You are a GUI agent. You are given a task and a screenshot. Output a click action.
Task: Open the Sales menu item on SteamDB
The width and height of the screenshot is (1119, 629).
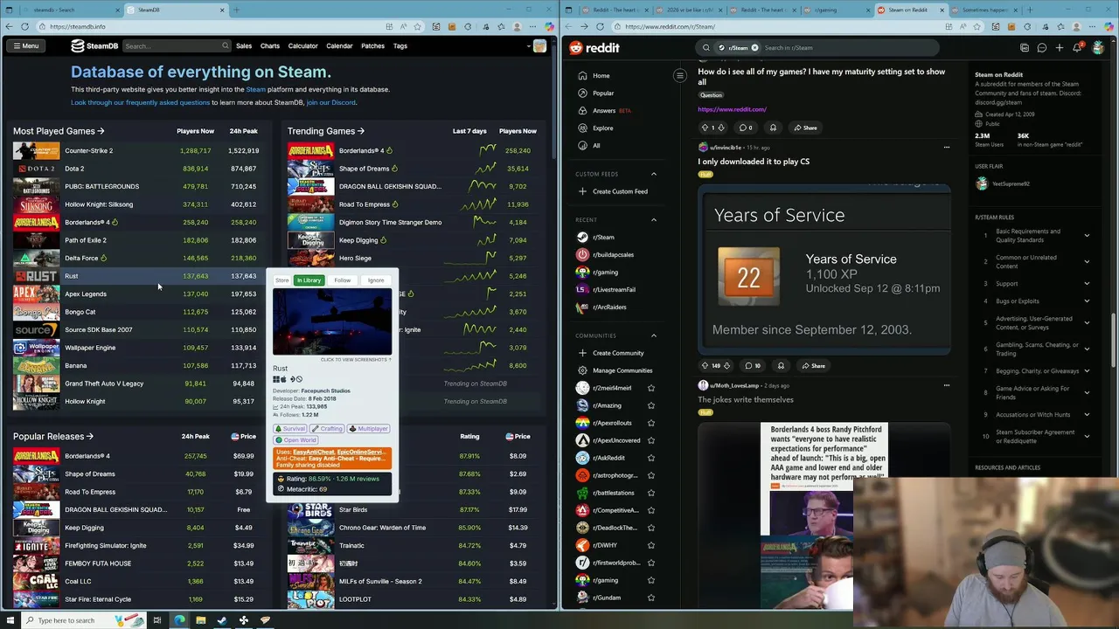244,45
